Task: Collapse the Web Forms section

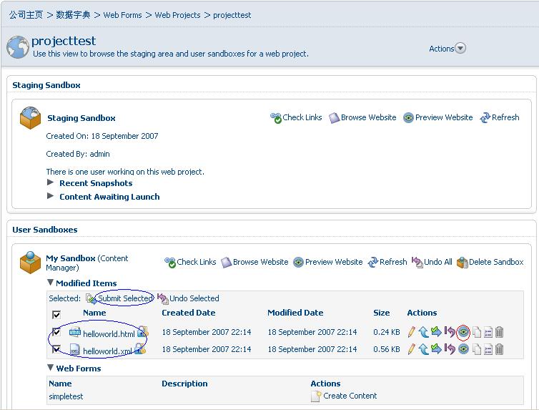Action: 51,367
